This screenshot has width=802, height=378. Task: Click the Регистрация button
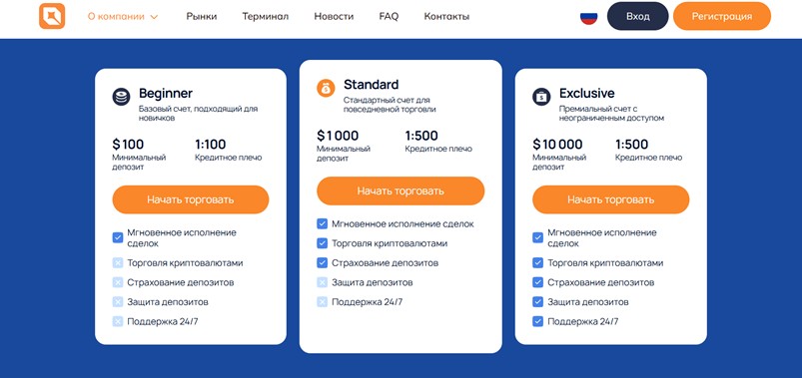click(x=722, y=16)
